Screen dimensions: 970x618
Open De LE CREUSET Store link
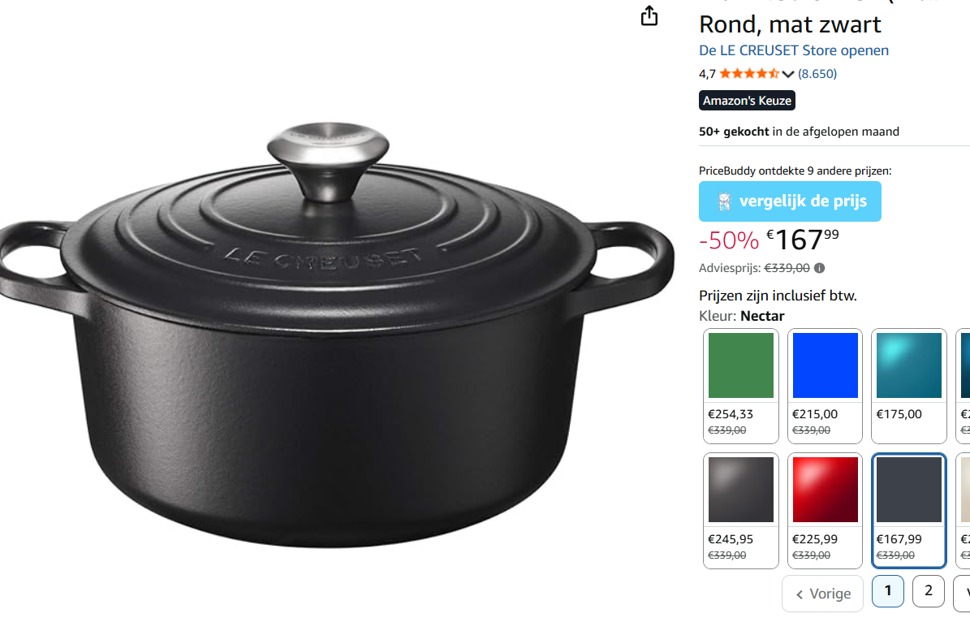[794, 50]
